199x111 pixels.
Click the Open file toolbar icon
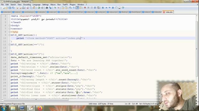click(x=7, y=8)
